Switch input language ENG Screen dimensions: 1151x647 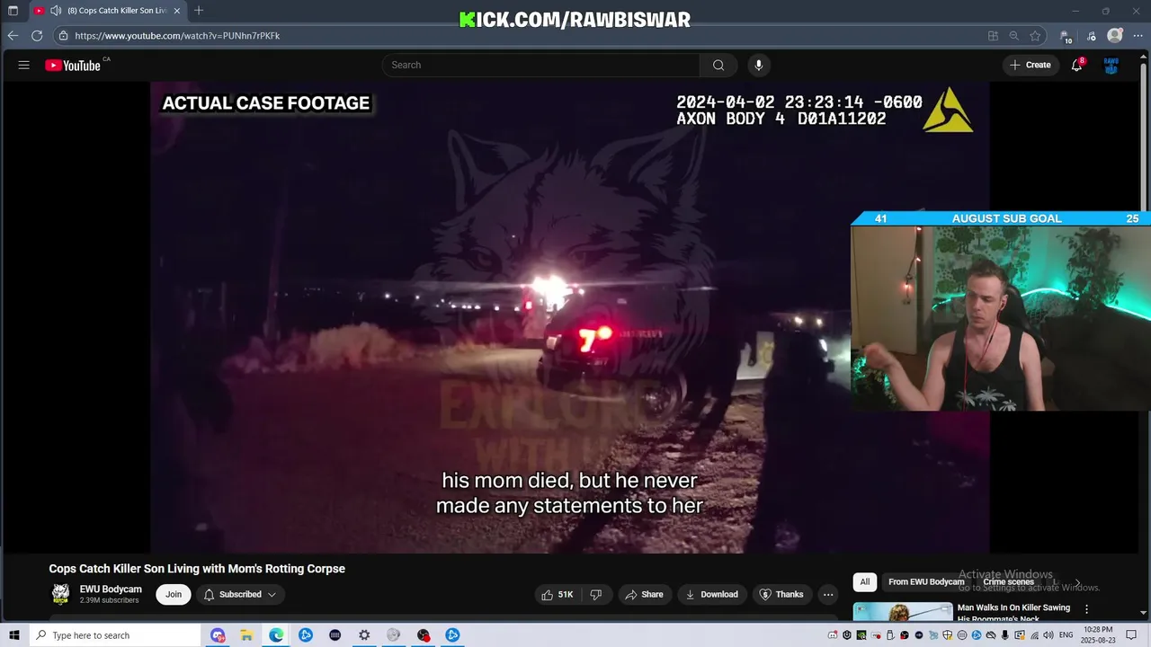point(1066,635)
